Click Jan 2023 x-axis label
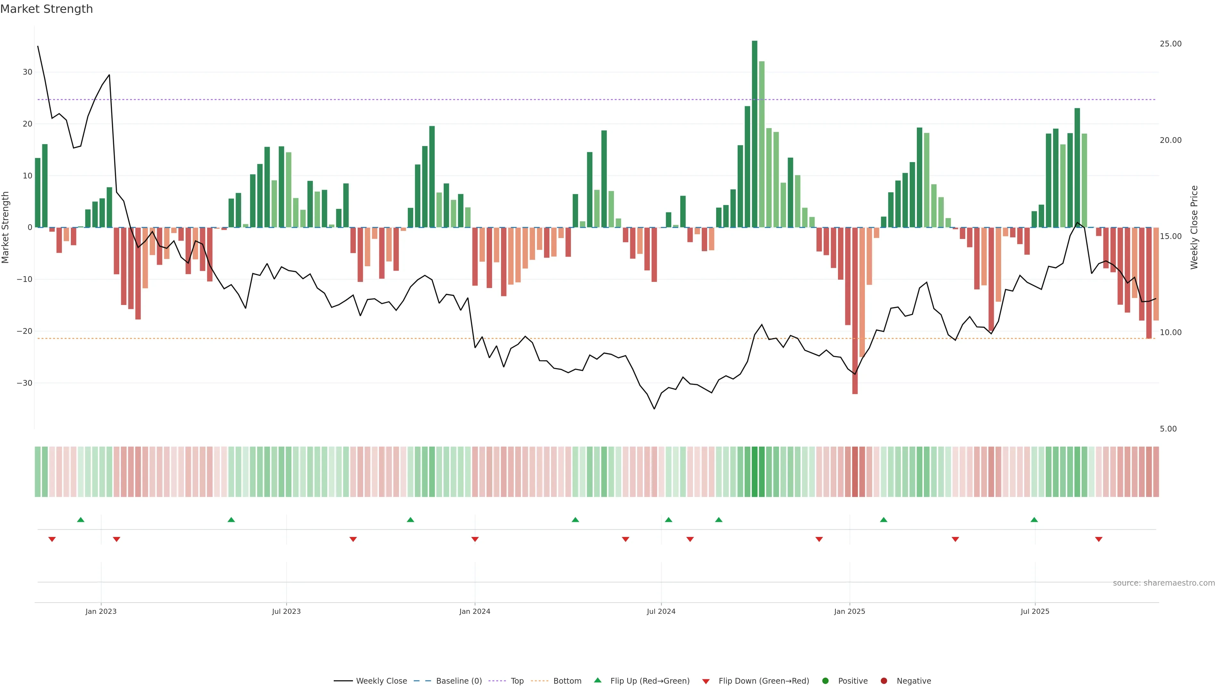 tap(101, 611)
